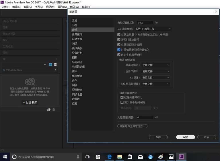Open the 标记(M) menu
220x161 pixels.
coord(50,7)
